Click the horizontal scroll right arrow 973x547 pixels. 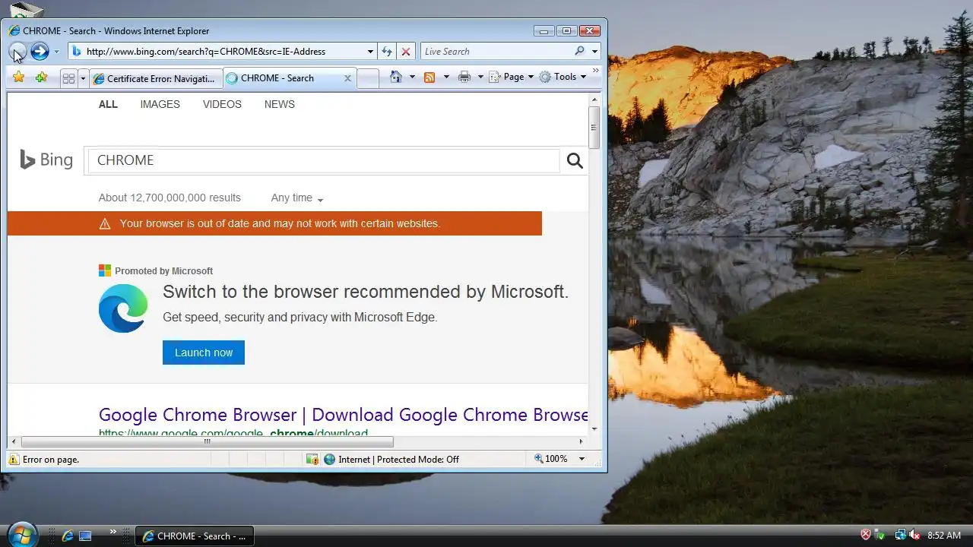[582, 441]
